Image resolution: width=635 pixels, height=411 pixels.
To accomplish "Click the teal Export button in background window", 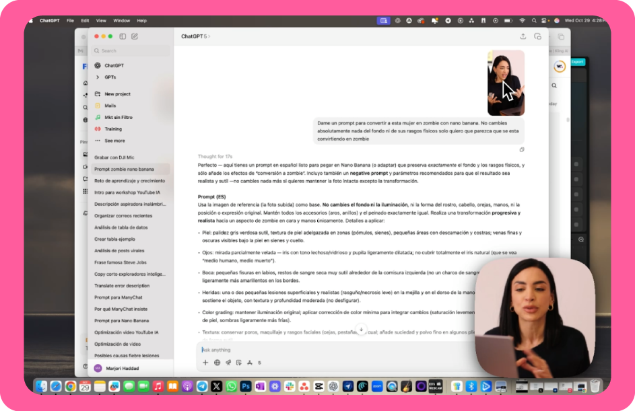I will tap(578, 62).
